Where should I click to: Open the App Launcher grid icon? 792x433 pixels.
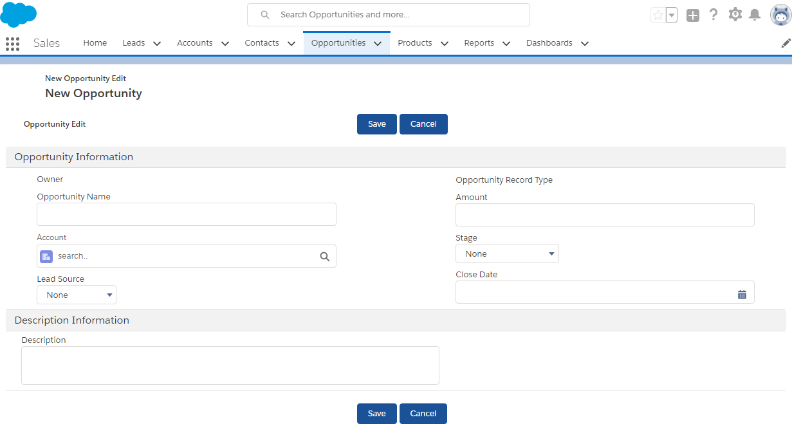click(x=12, y=43)
